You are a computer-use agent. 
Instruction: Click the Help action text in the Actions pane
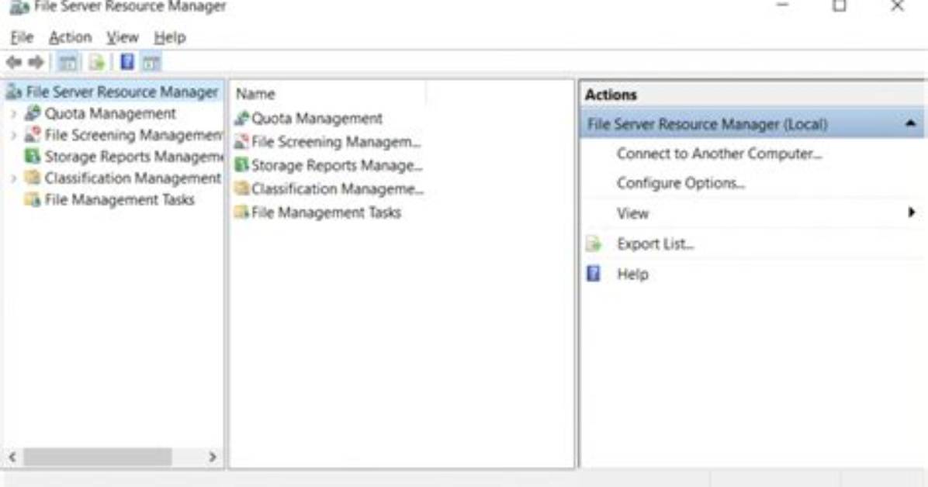click(632, 275)
